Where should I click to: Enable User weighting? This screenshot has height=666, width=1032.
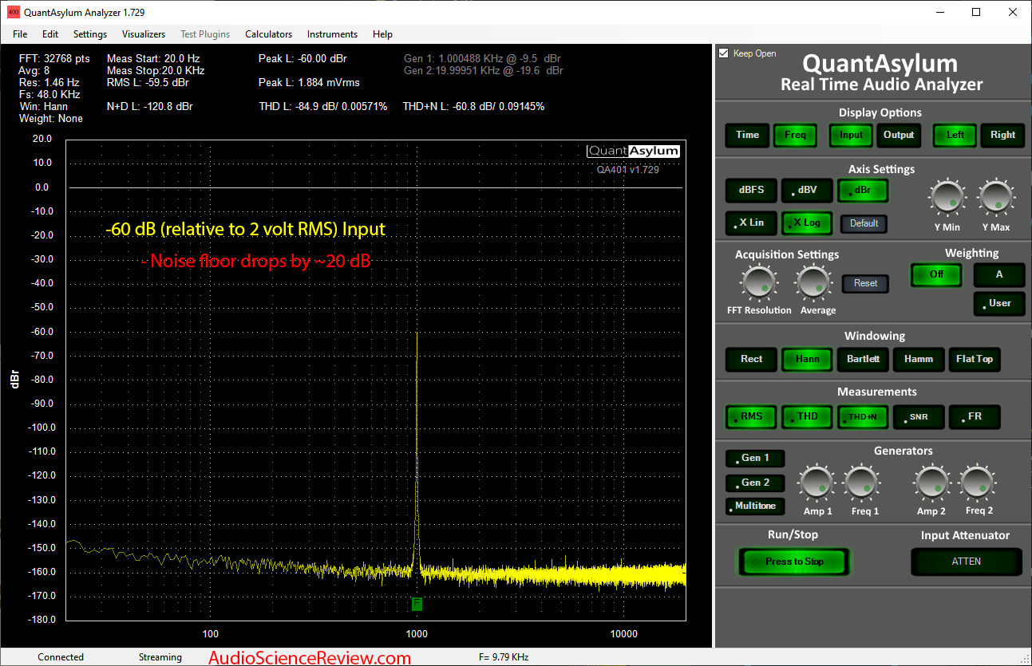[x=998, y=303]
